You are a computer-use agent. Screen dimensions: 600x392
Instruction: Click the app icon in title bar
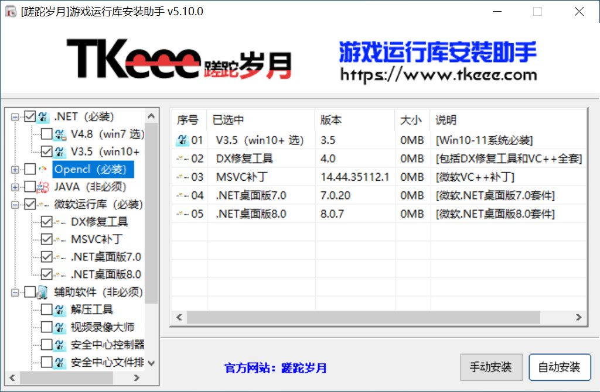click(10, 12)
